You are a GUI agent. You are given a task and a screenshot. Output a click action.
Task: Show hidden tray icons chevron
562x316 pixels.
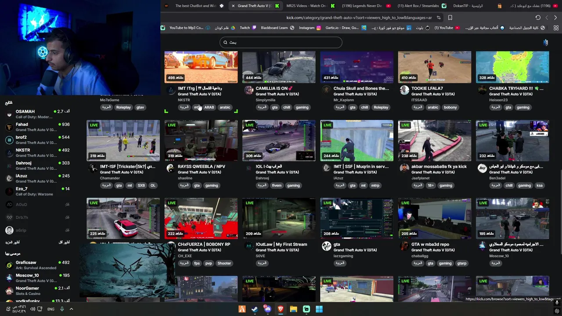coord(71,309)
